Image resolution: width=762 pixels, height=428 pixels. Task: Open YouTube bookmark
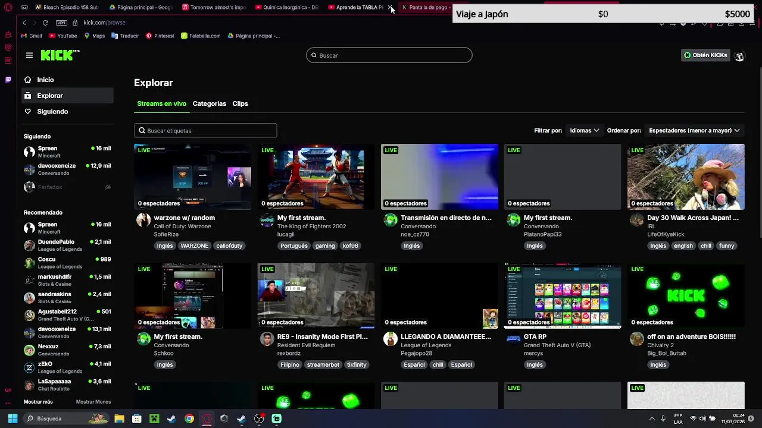tap(63, 36)
